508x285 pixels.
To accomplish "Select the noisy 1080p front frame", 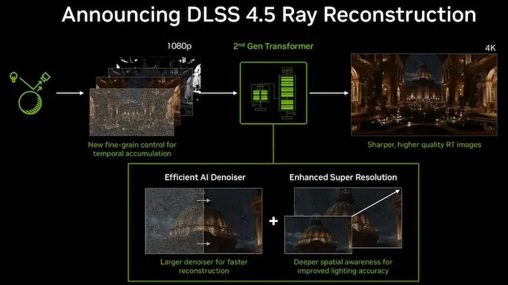I will (x=131, y=112).
